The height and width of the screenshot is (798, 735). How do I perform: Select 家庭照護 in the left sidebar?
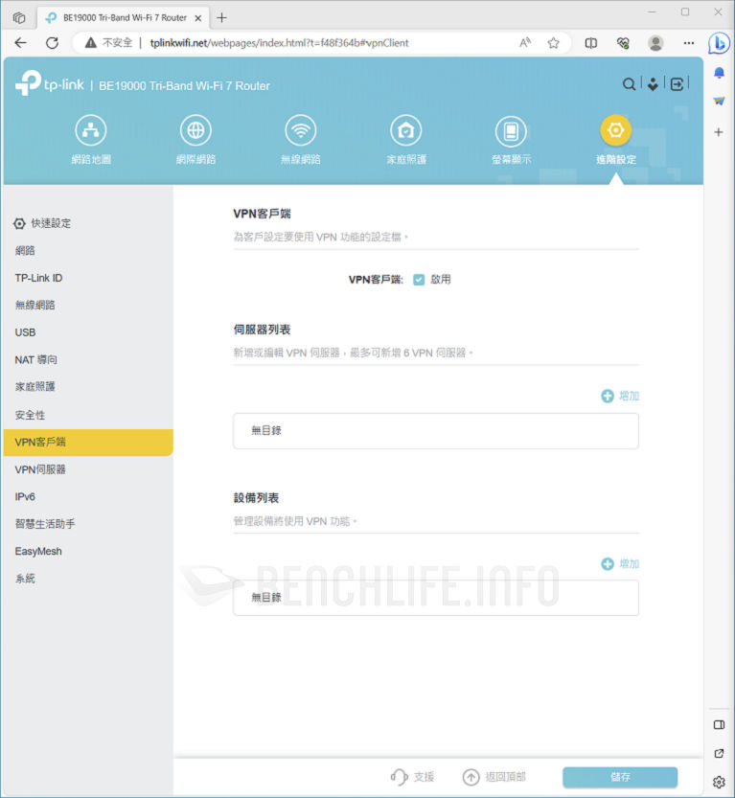34,386
